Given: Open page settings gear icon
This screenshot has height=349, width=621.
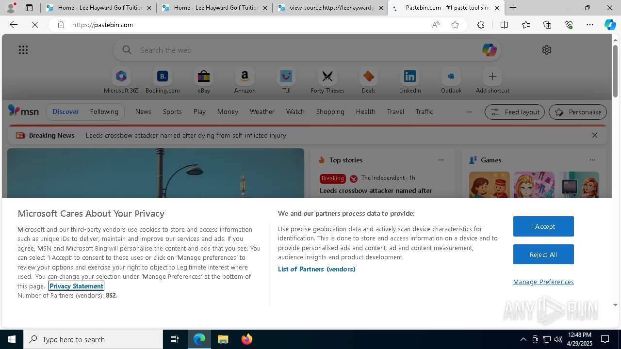Looking at the screenshot, I should (x=547, y=50).
